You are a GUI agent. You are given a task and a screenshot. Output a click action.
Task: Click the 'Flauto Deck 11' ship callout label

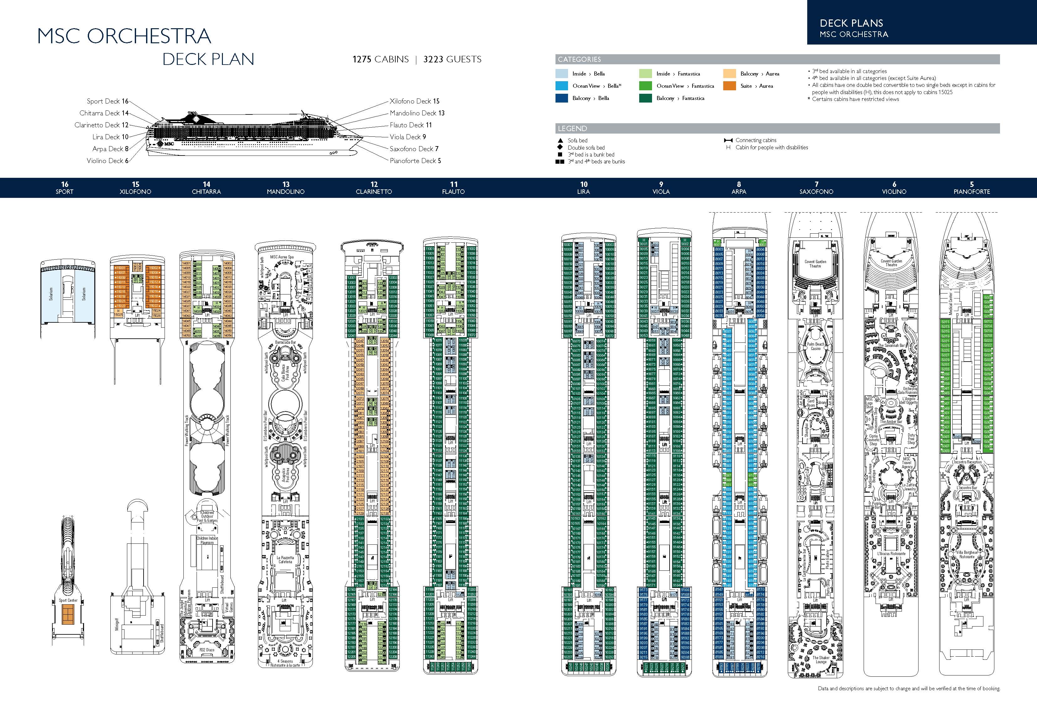411,125
